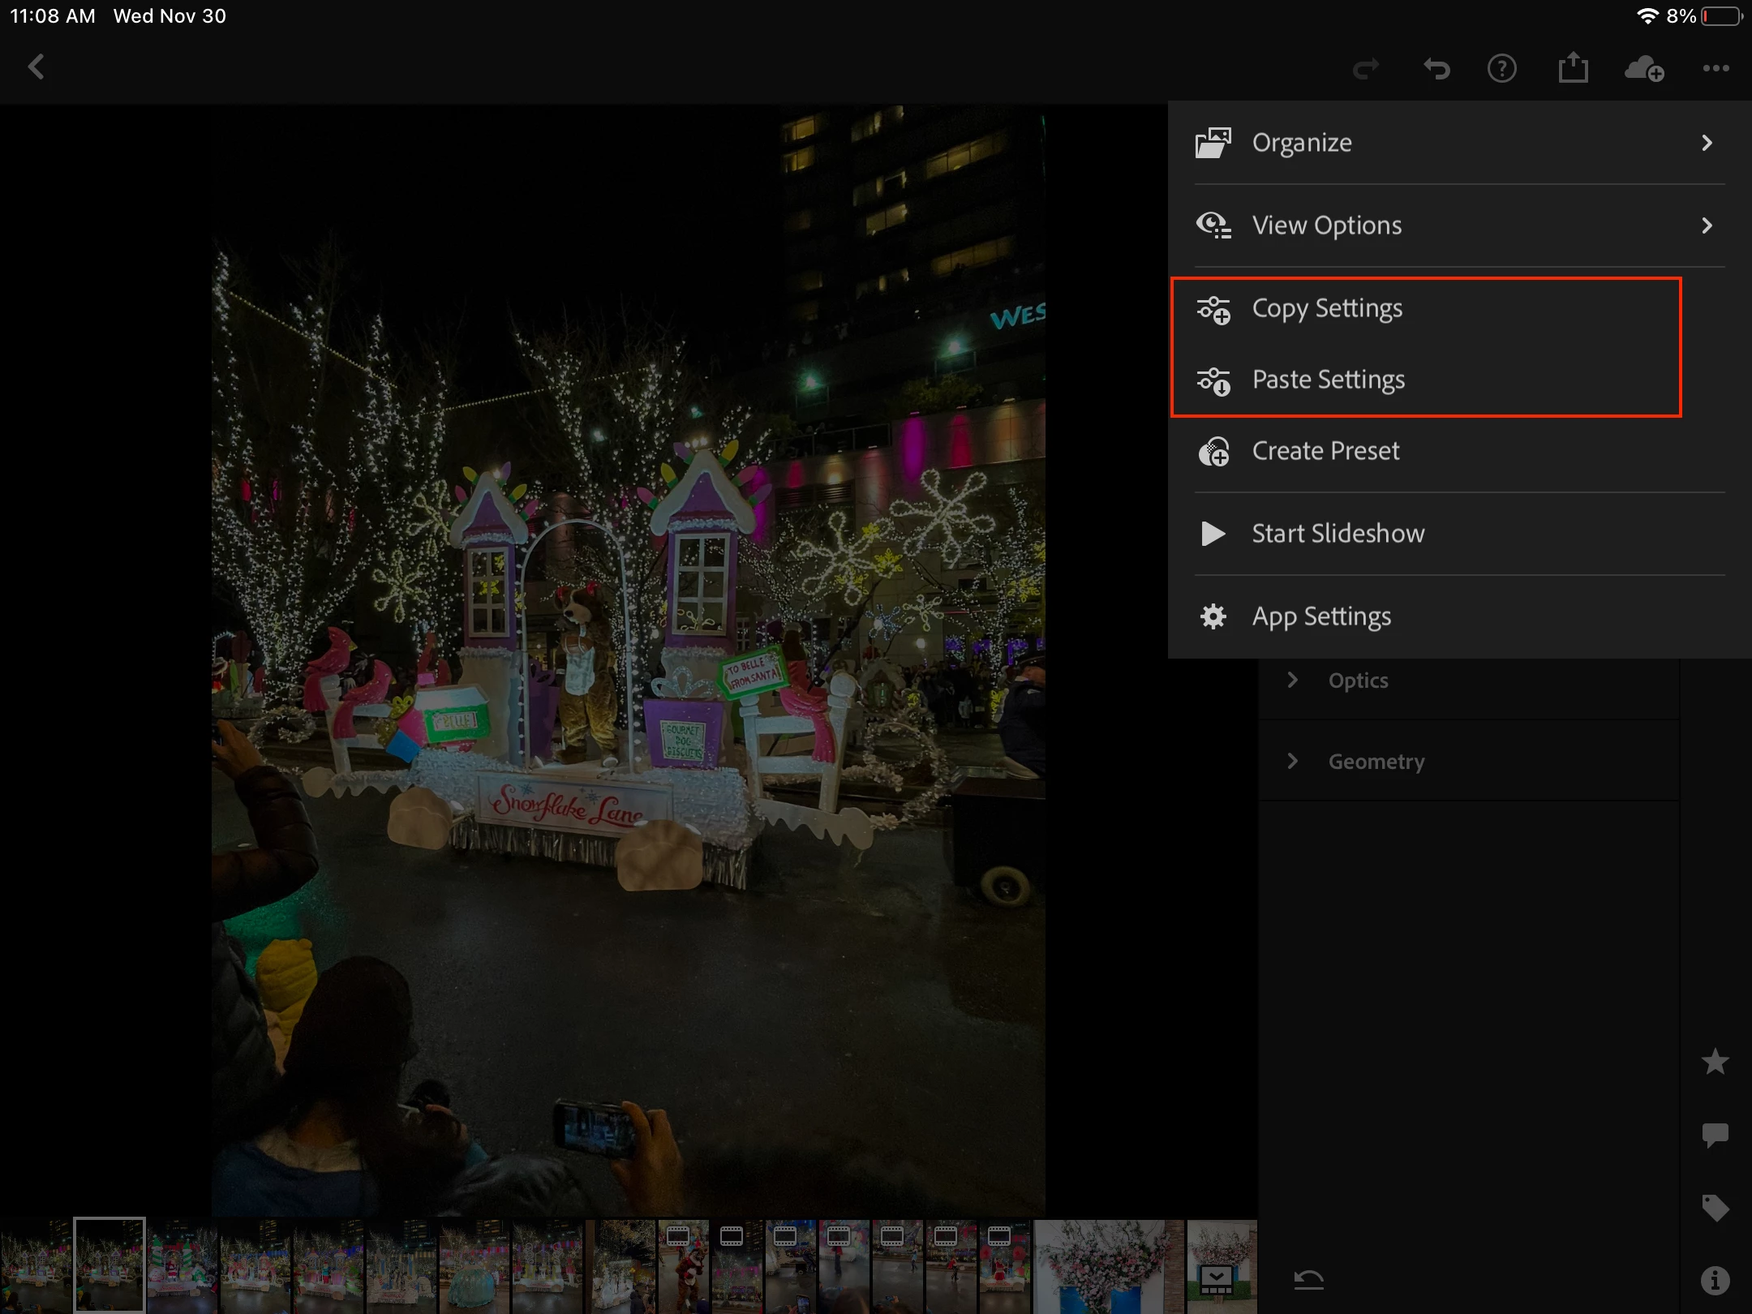This screenshot has height=1314, width=1752.
Task: Open the star rating panel icon
Action: click(1715, 1062)
